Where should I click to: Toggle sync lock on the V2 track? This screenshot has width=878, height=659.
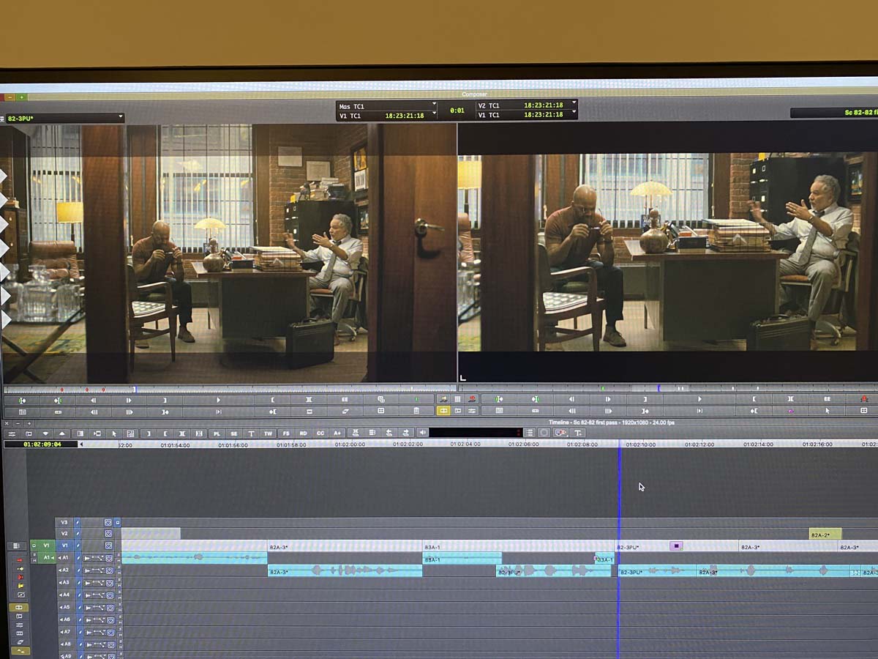[78, 534]
